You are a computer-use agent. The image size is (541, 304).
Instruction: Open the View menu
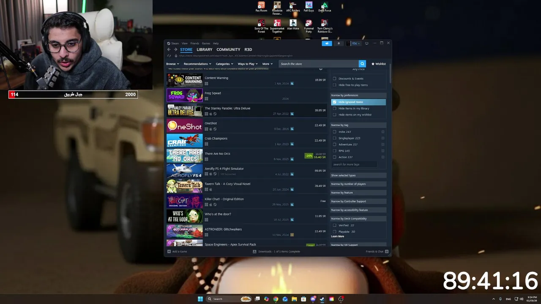pyautogui.click(x=185, y=43)
